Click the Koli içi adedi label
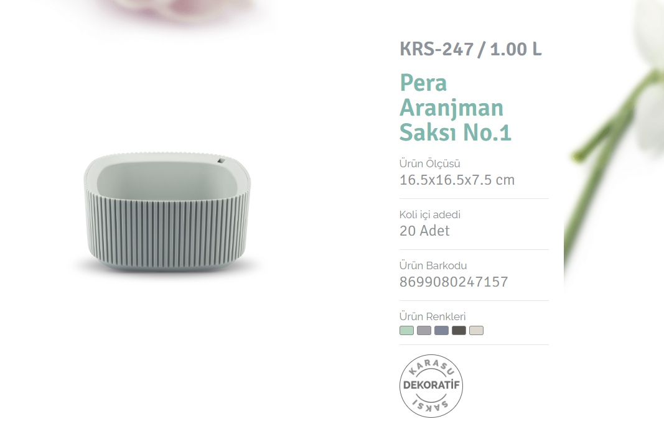Screen dimensions: 664x447 430,214
